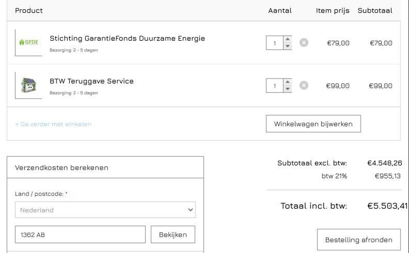
Task: Click quantity field of BTW Teruggave Service
Action: coord(275,86)
